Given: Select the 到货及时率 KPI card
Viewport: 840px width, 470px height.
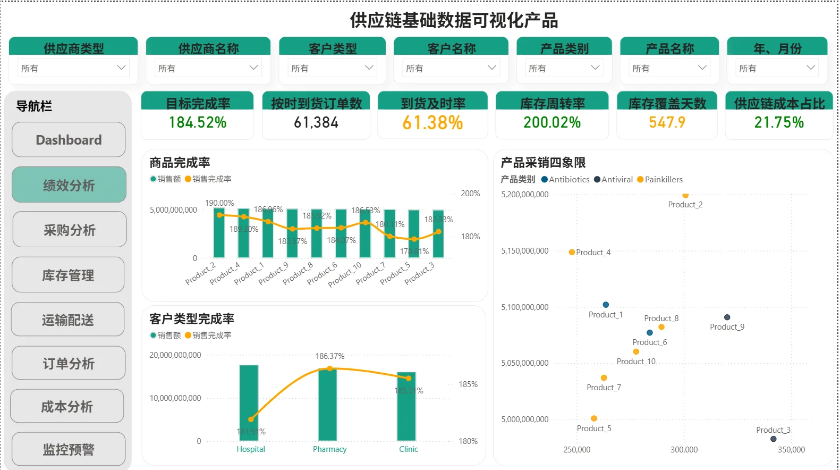Looking at the screenshot, I should coord(432,115).
